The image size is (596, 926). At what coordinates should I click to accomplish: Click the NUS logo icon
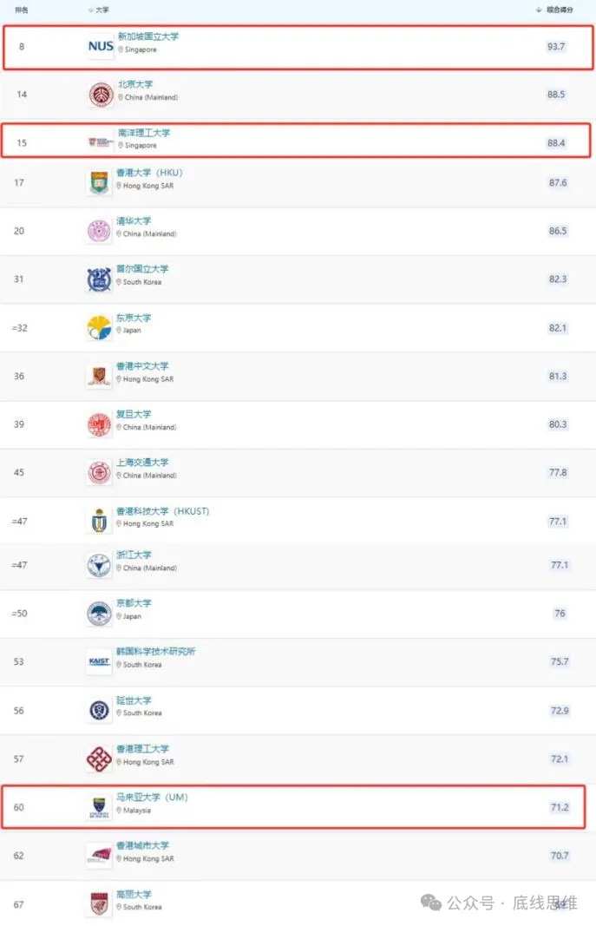click(x=100, y=46)
